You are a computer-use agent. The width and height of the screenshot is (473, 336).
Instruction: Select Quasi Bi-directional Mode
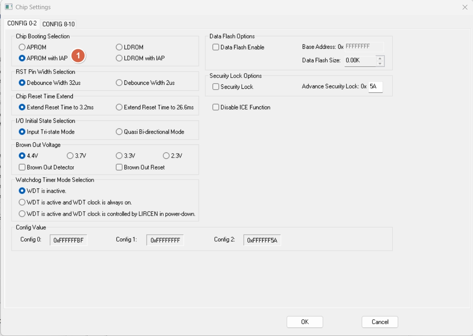point(119,132)
